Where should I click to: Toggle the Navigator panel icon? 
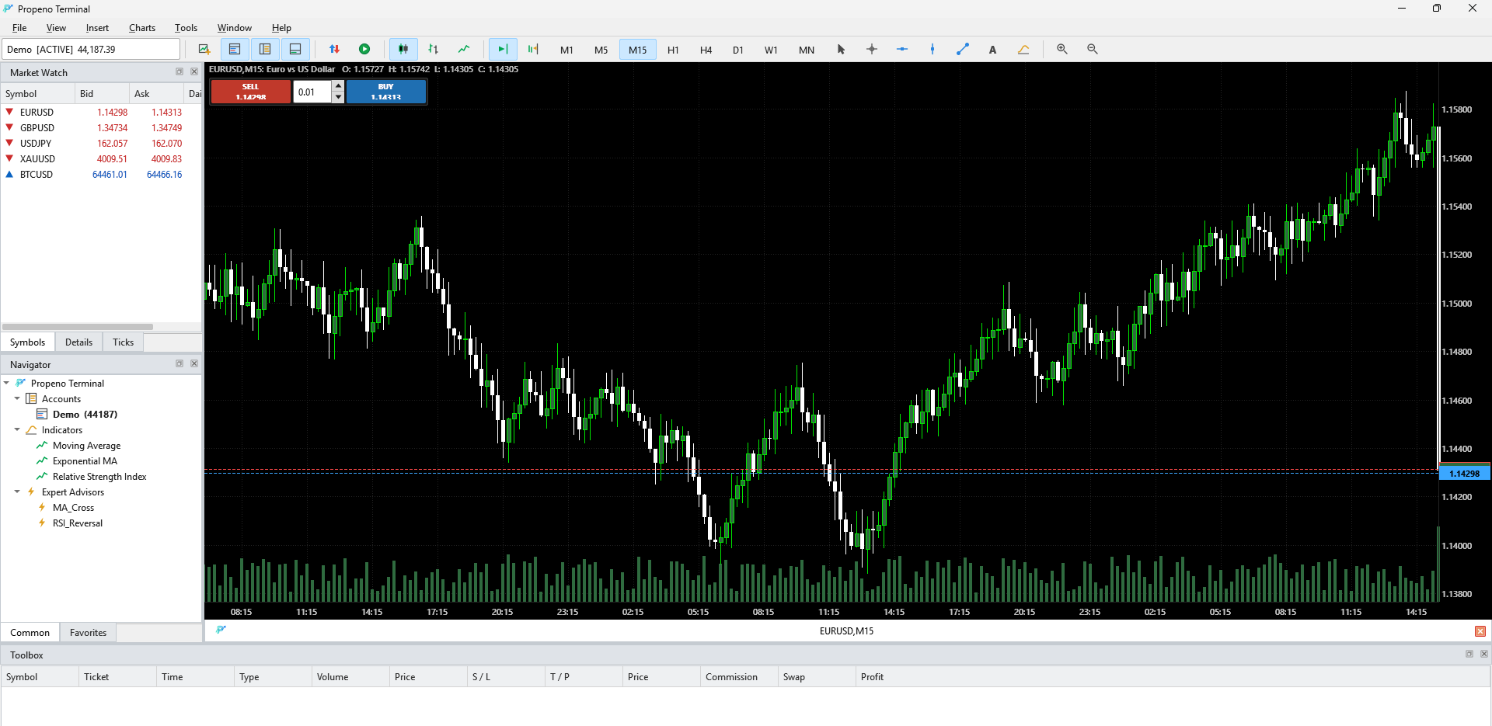(x=265, y=49)
